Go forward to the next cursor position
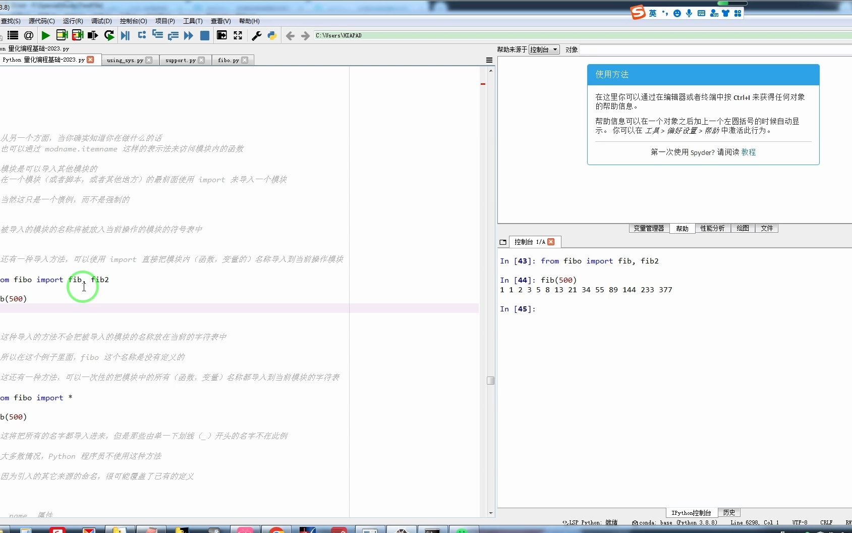This screenshot has height=533, width=852. [x=305, y=35]
